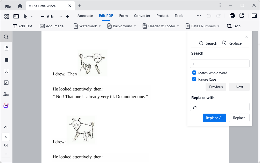Switch to the Converter tab
260x163 pixels.
click(142, 16)
